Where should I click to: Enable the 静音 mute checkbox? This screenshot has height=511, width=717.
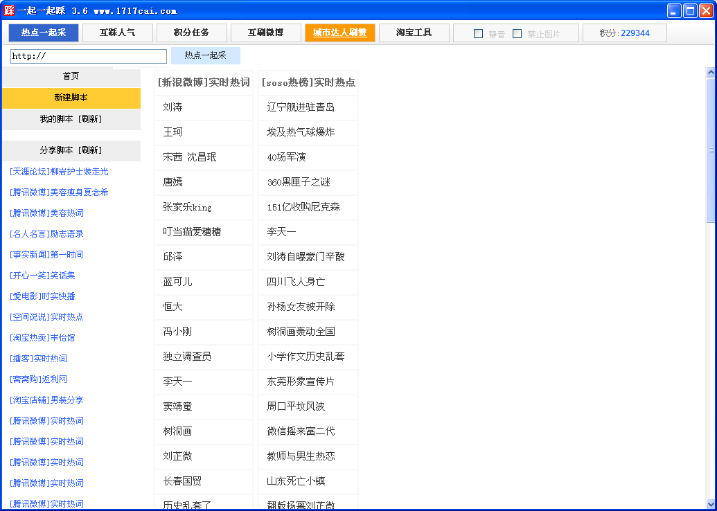tap(478, 34)
